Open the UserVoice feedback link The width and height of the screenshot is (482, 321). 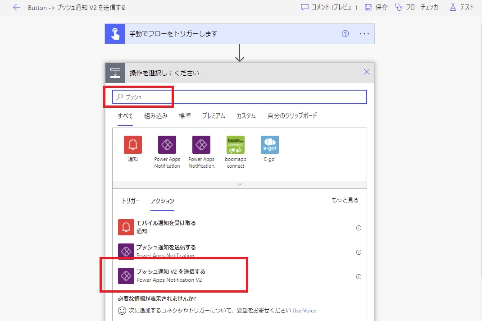coord(304,311)
